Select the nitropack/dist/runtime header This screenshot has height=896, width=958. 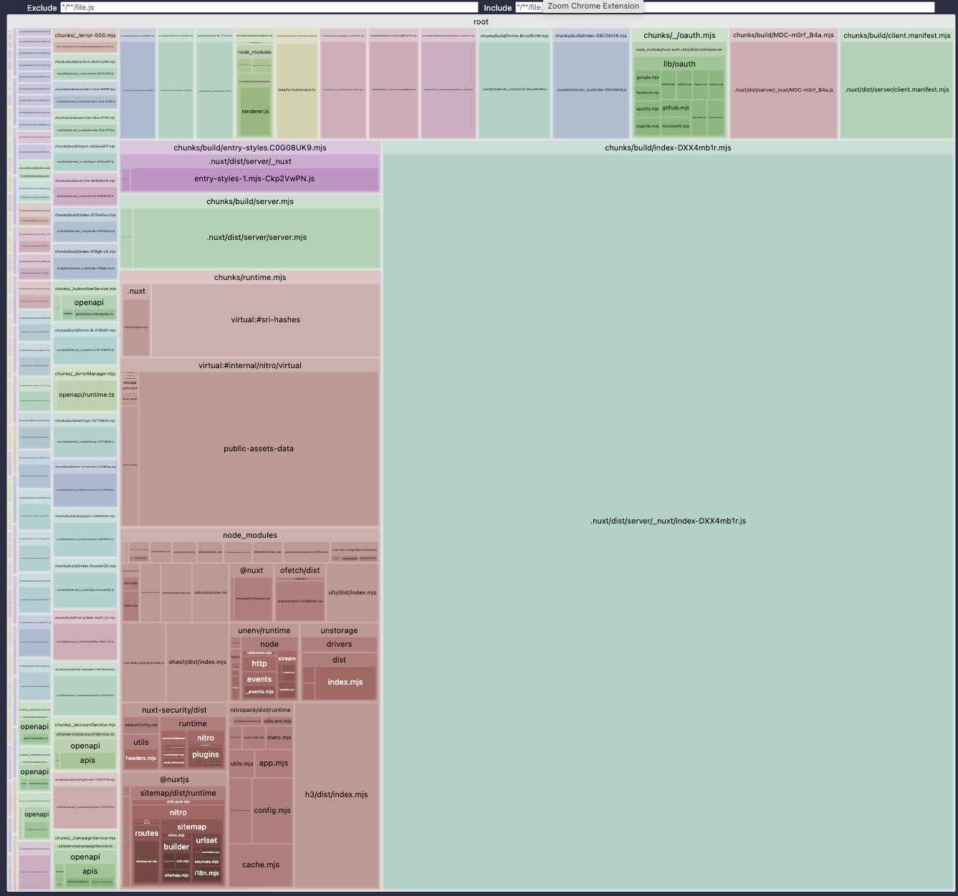point(261,710)
